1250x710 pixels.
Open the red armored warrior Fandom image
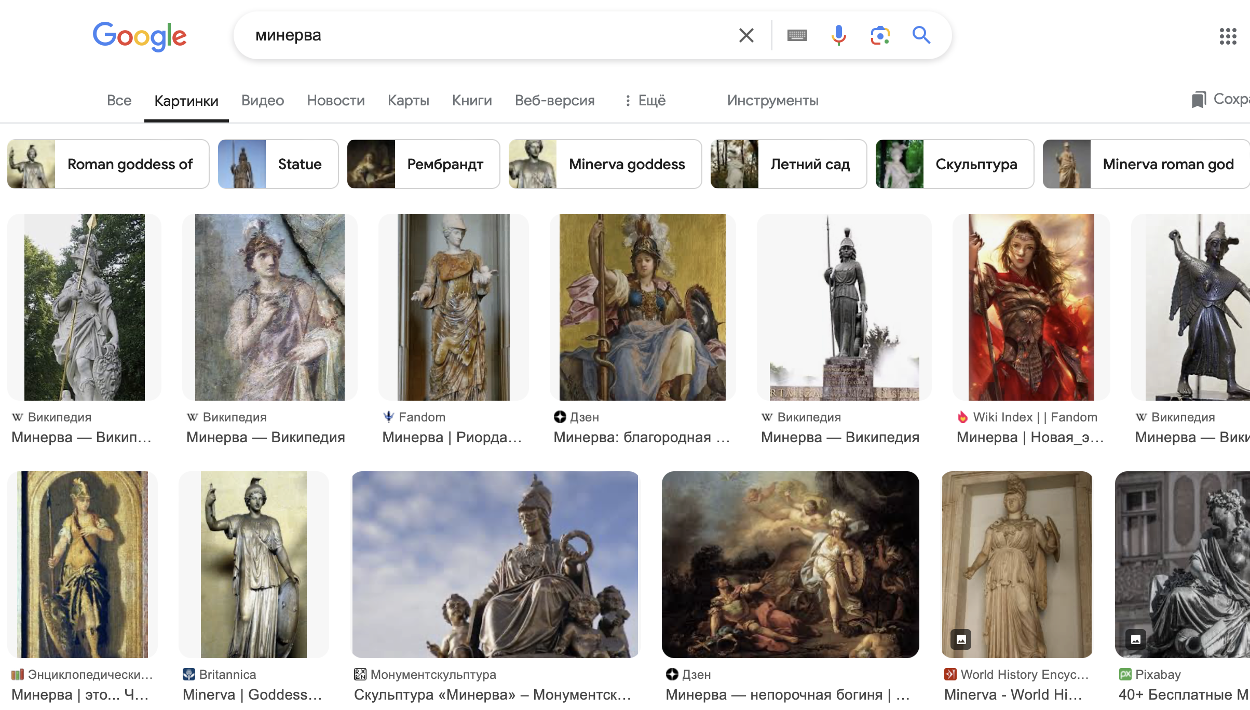coord(1031,307)
